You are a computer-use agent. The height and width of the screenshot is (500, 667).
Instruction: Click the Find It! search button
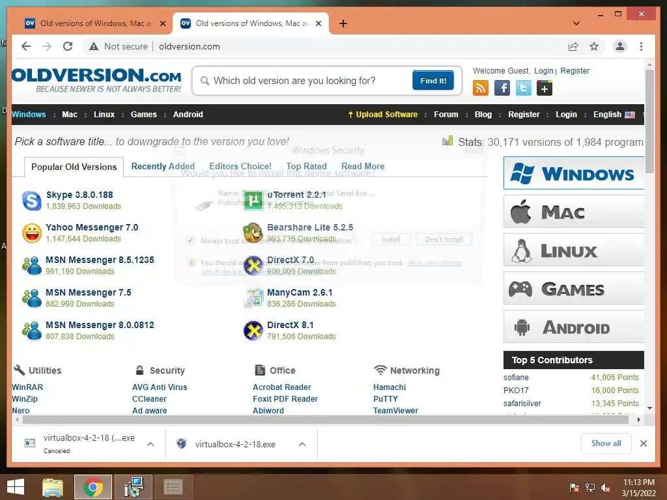click(x=433, y=80)
